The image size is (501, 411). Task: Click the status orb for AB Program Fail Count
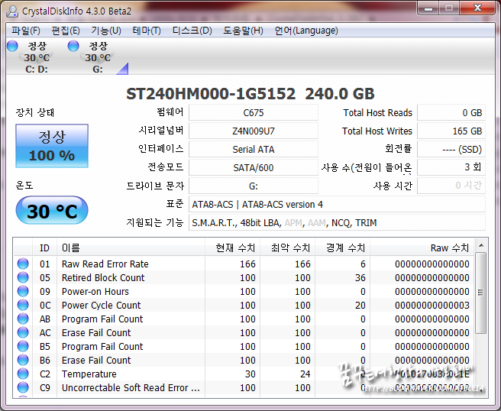point(23,319)
